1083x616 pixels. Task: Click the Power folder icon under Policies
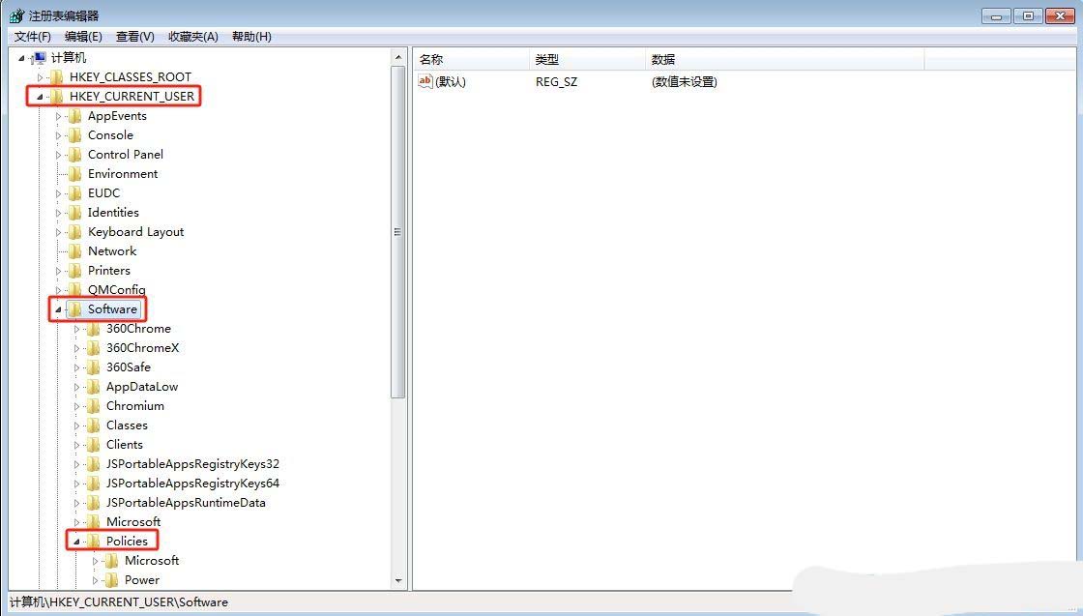[x=111, y=580]
